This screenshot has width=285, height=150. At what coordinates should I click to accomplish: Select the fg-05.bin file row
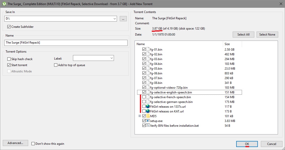point(189,68)
